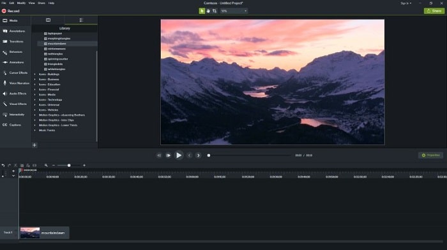447x250 pixels.
Task: Open the Behaviors panel
Action: pos(15,52)
